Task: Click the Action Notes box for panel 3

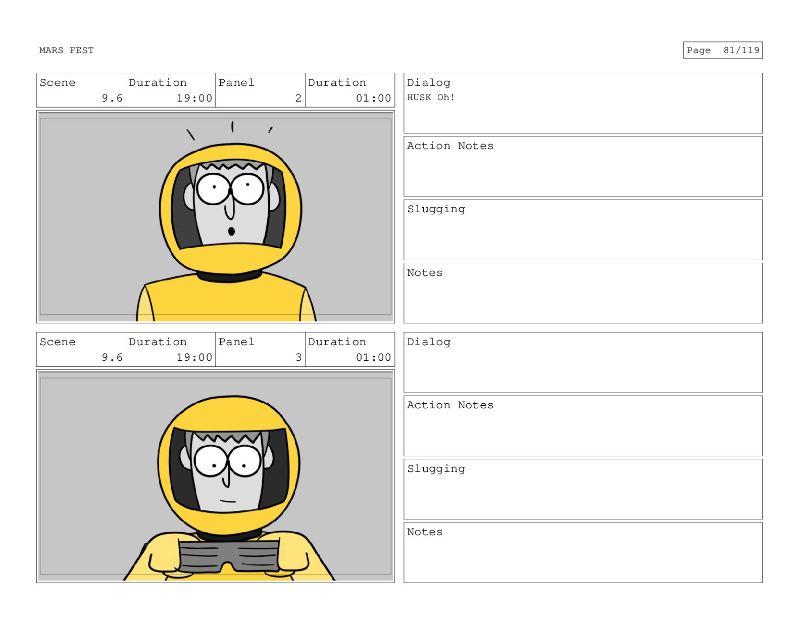Action: point(583,426)
